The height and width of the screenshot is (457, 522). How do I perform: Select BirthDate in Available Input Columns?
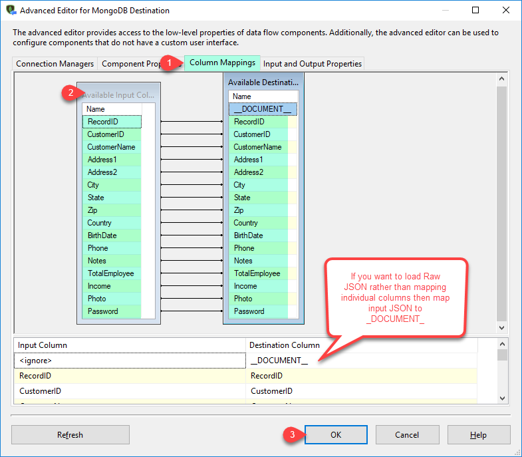(x=112, y=235)
